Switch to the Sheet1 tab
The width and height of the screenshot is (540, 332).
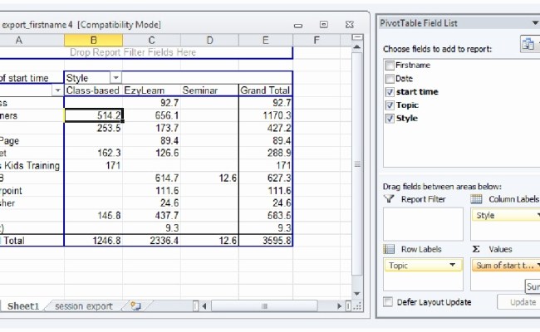tap(23, 305)
